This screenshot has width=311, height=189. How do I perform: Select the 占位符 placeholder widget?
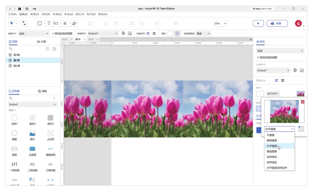tap(50, 133)
